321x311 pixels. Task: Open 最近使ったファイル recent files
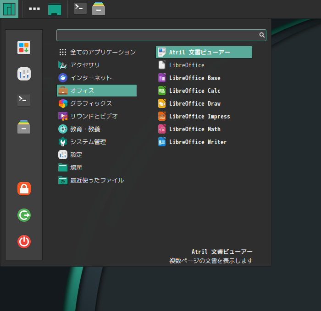(97, 180)
